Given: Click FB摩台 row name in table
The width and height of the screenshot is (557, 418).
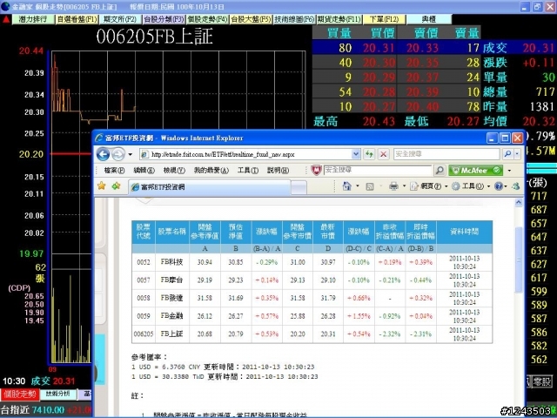Looking at the screenshot, I should coord(172,280).
